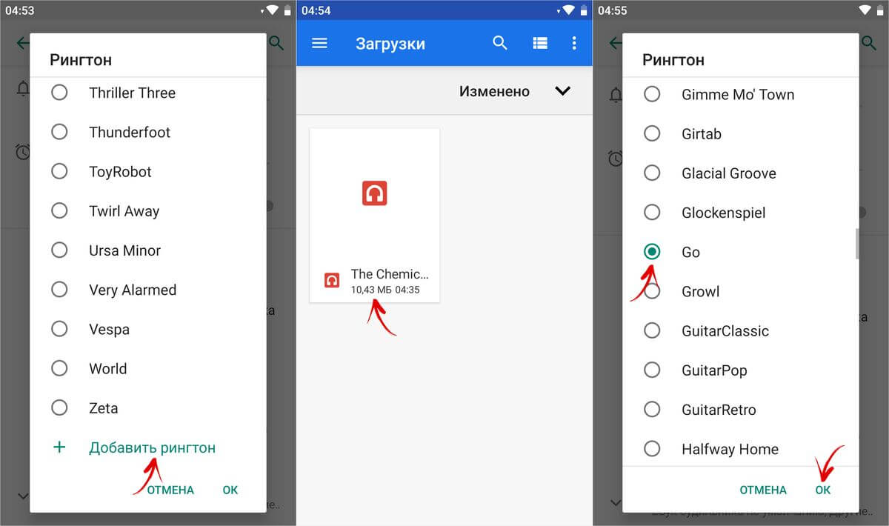
Task: Switch view with the list layout icon
Action: [540, 44]
